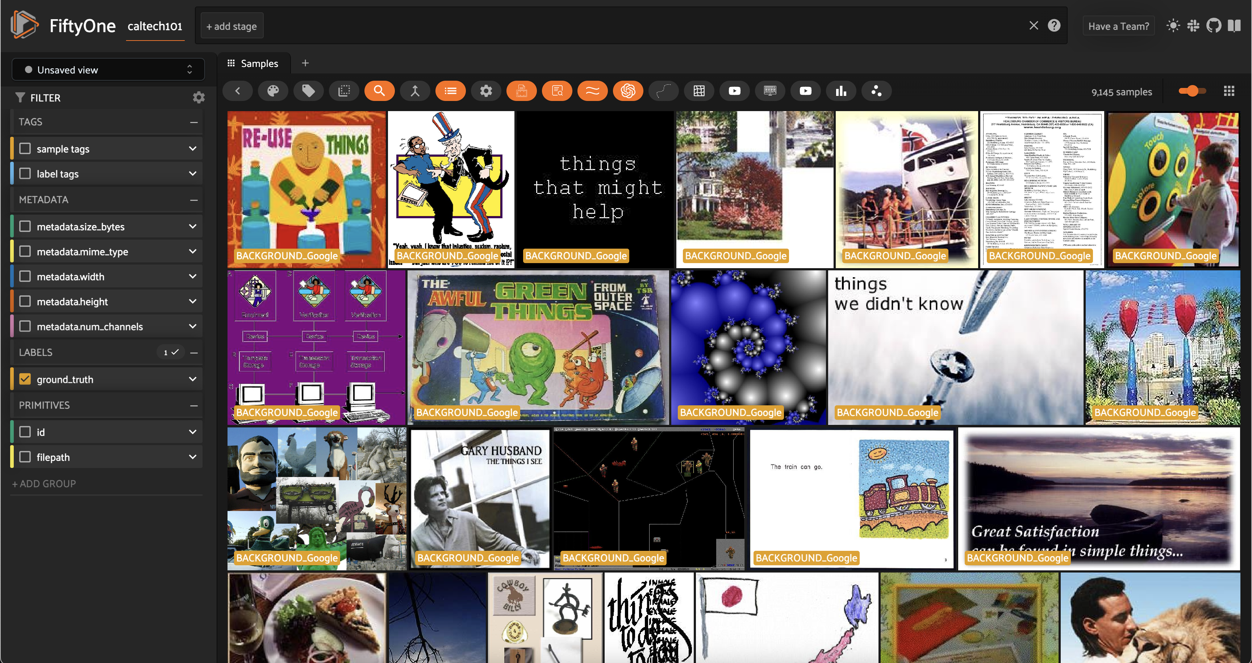Switch to the Samples tab
Viewport: 1252px width, 663px height.
(253, 64)
